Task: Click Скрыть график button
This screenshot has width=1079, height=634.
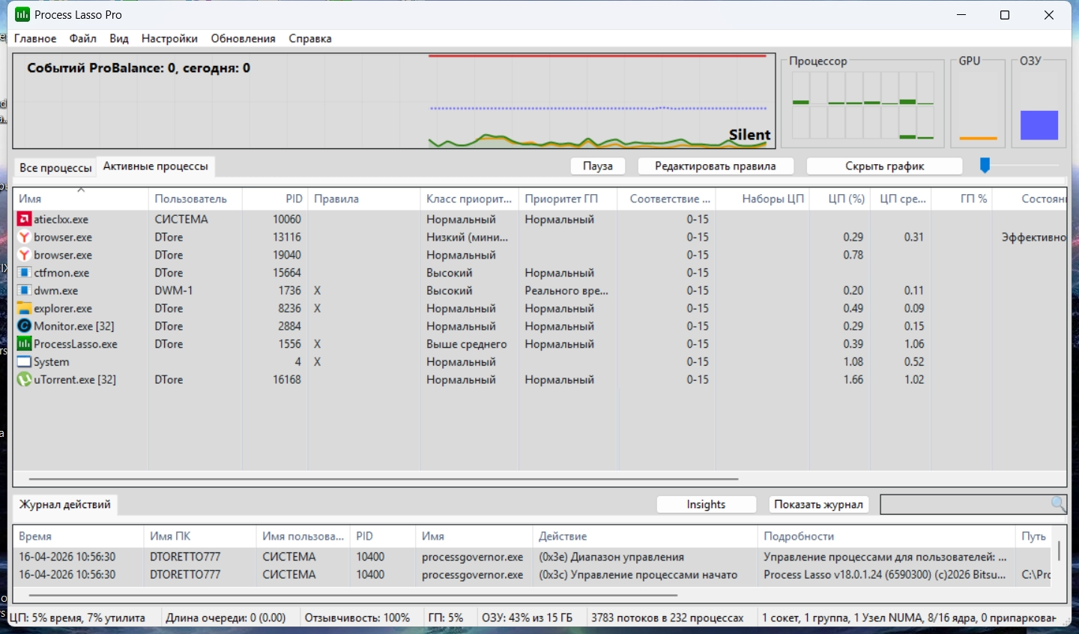Action: click(885, 166)
